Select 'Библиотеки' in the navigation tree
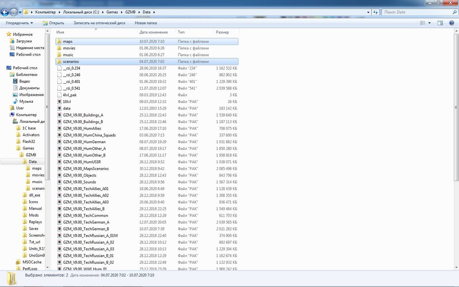This screenshot has height=287, width=459. point(27,75)
